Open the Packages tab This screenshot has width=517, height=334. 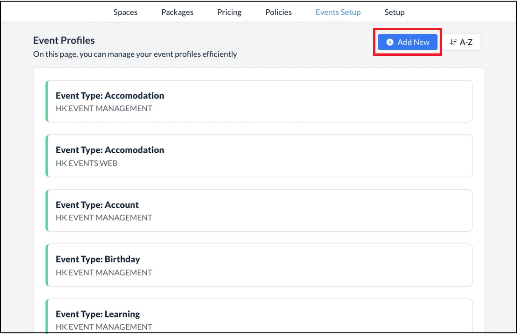177,12
